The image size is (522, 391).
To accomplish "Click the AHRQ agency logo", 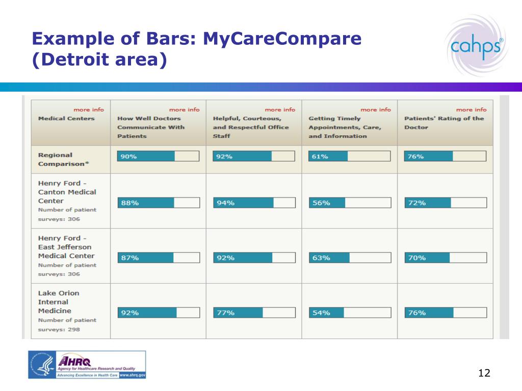I will click(x=87, y=365).
